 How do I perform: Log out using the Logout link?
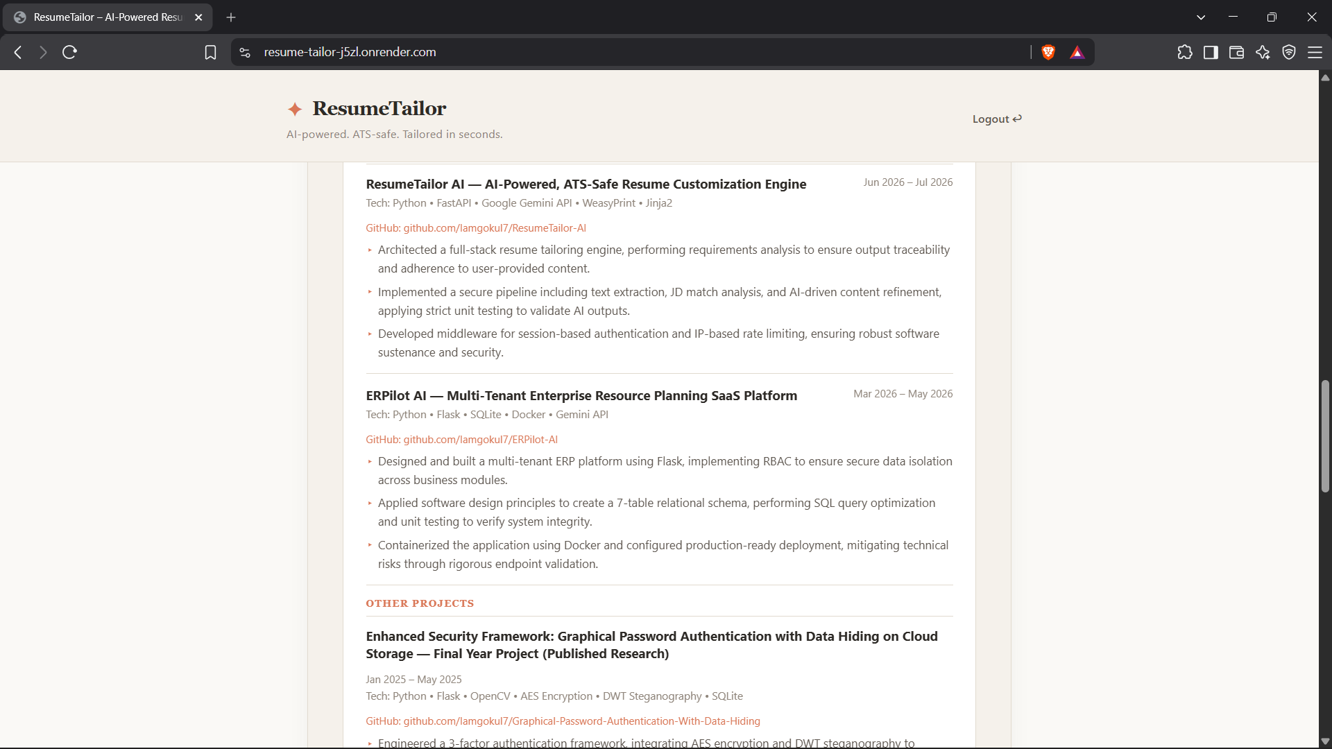[997, 119]
